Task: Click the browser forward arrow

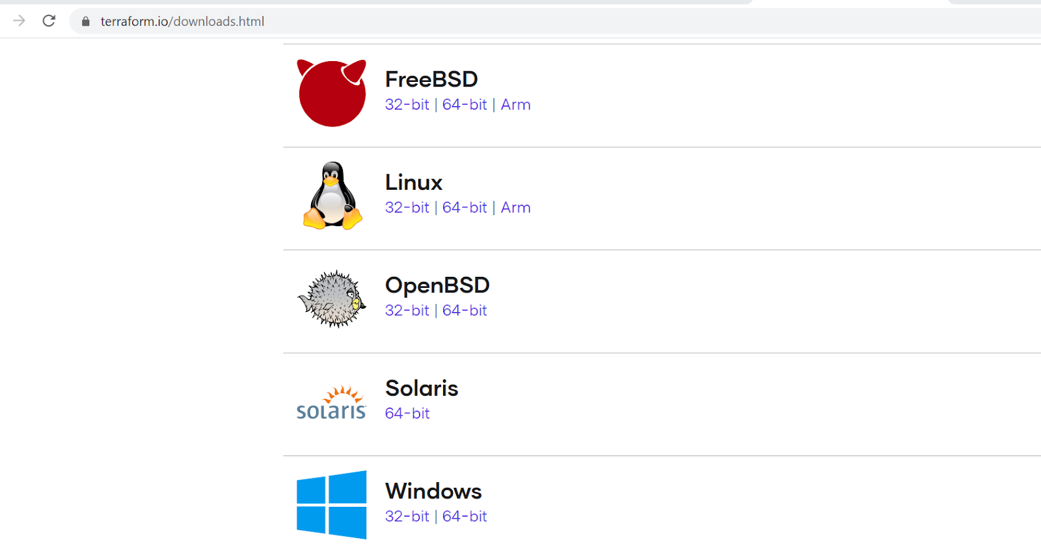Action: click(x=20, y=21)
